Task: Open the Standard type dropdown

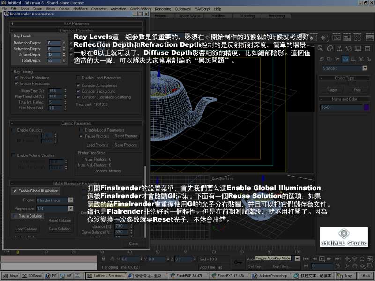Action: point(365,68)
